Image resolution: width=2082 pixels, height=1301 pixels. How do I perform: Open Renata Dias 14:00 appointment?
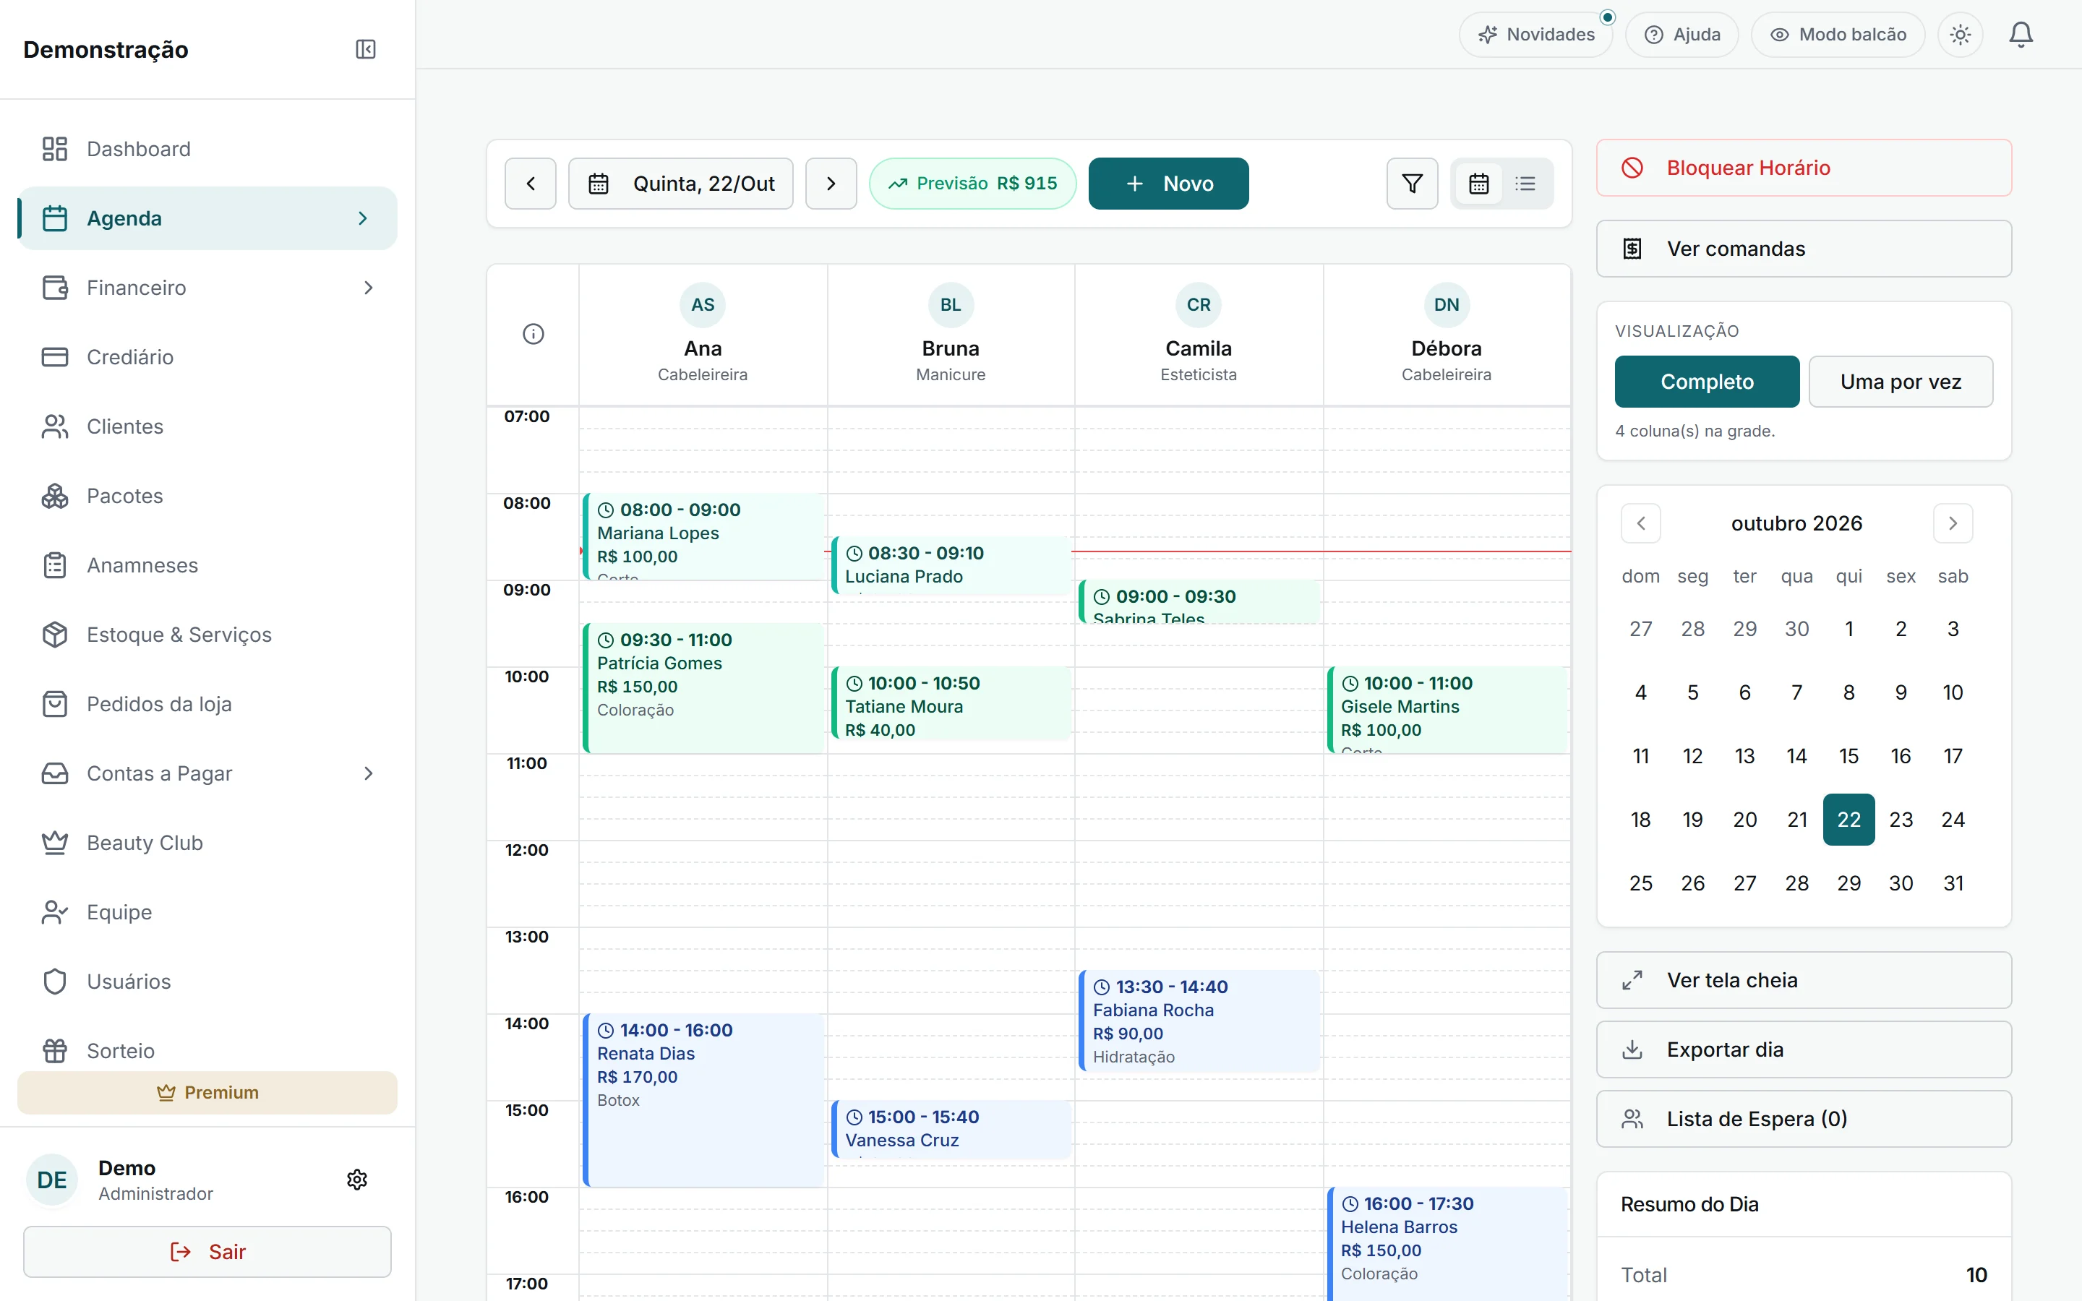point(703,1099)
